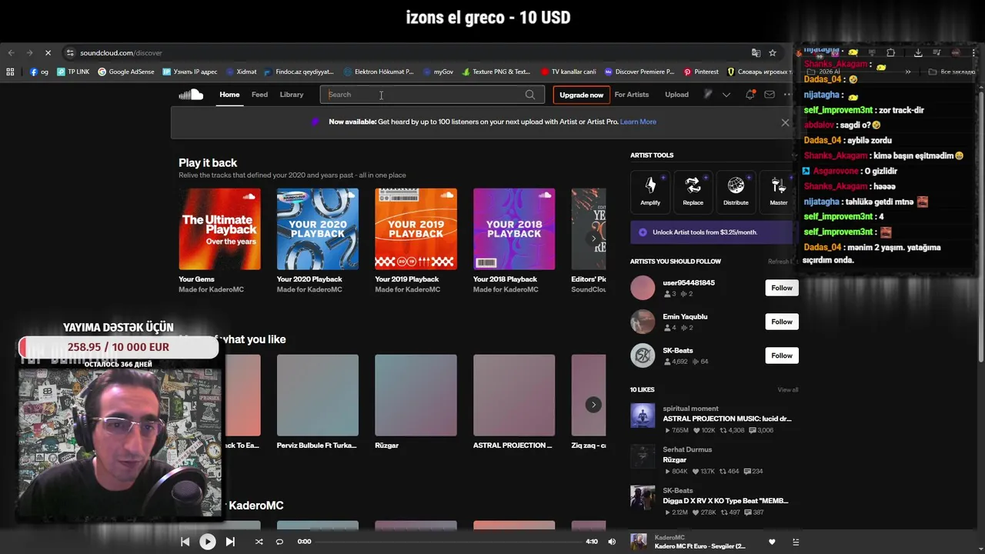The height and width of the screenshot is (554, 985).
Task: Open the messages envelope icon
Action: [x=770, y=95]
